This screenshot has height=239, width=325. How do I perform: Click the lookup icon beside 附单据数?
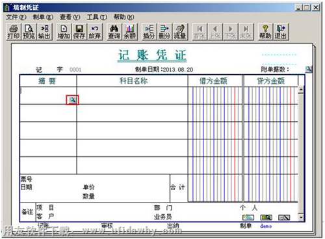309,70
